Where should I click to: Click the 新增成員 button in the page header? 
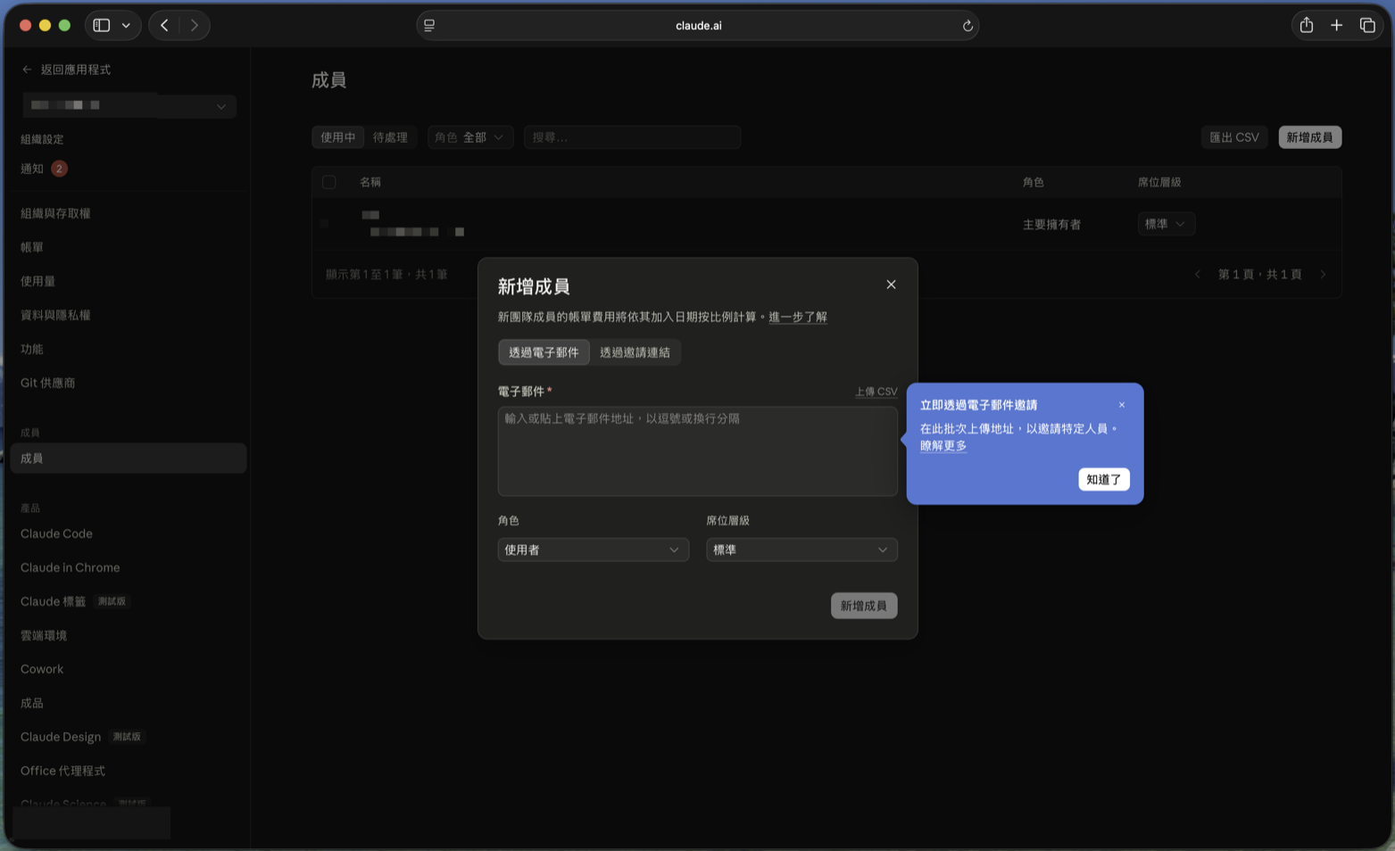[x=1309, y=137]
